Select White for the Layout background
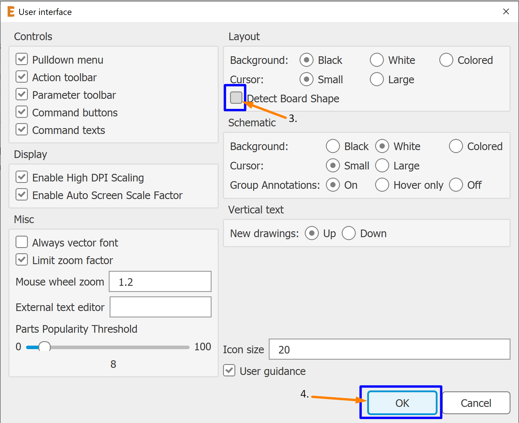The width and height of the screenshot is (519, 423). click(x=377, y=60)
